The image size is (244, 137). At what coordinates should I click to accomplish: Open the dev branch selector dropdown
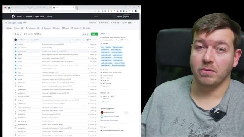tap(18, 34)
